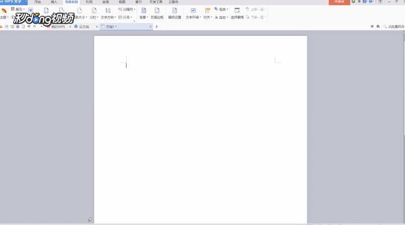405x225 pixels.
Task: Click the 上移一层 bring forward button
Action: 256,9
